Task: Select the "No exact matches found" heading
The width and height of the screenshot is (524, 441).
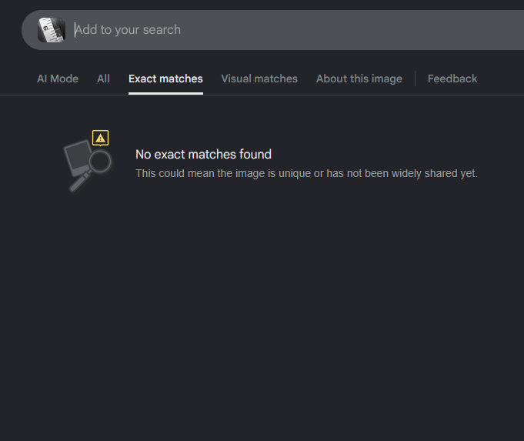Action: pyautogui.click(x=203, y=155)
